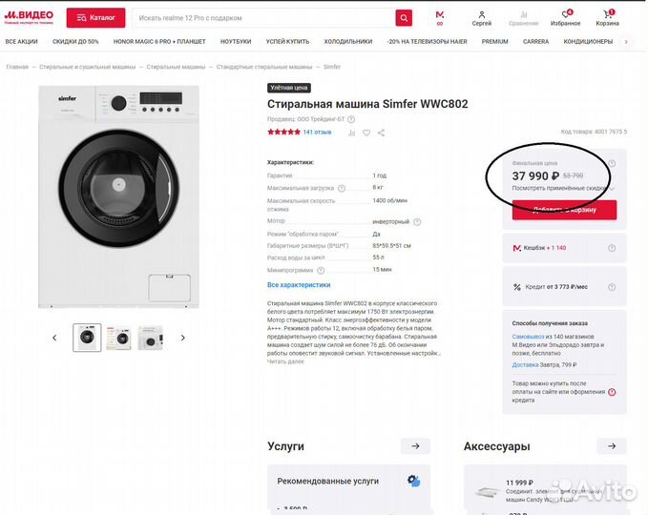Open the Холодильники category tab

tap(347, 42)
